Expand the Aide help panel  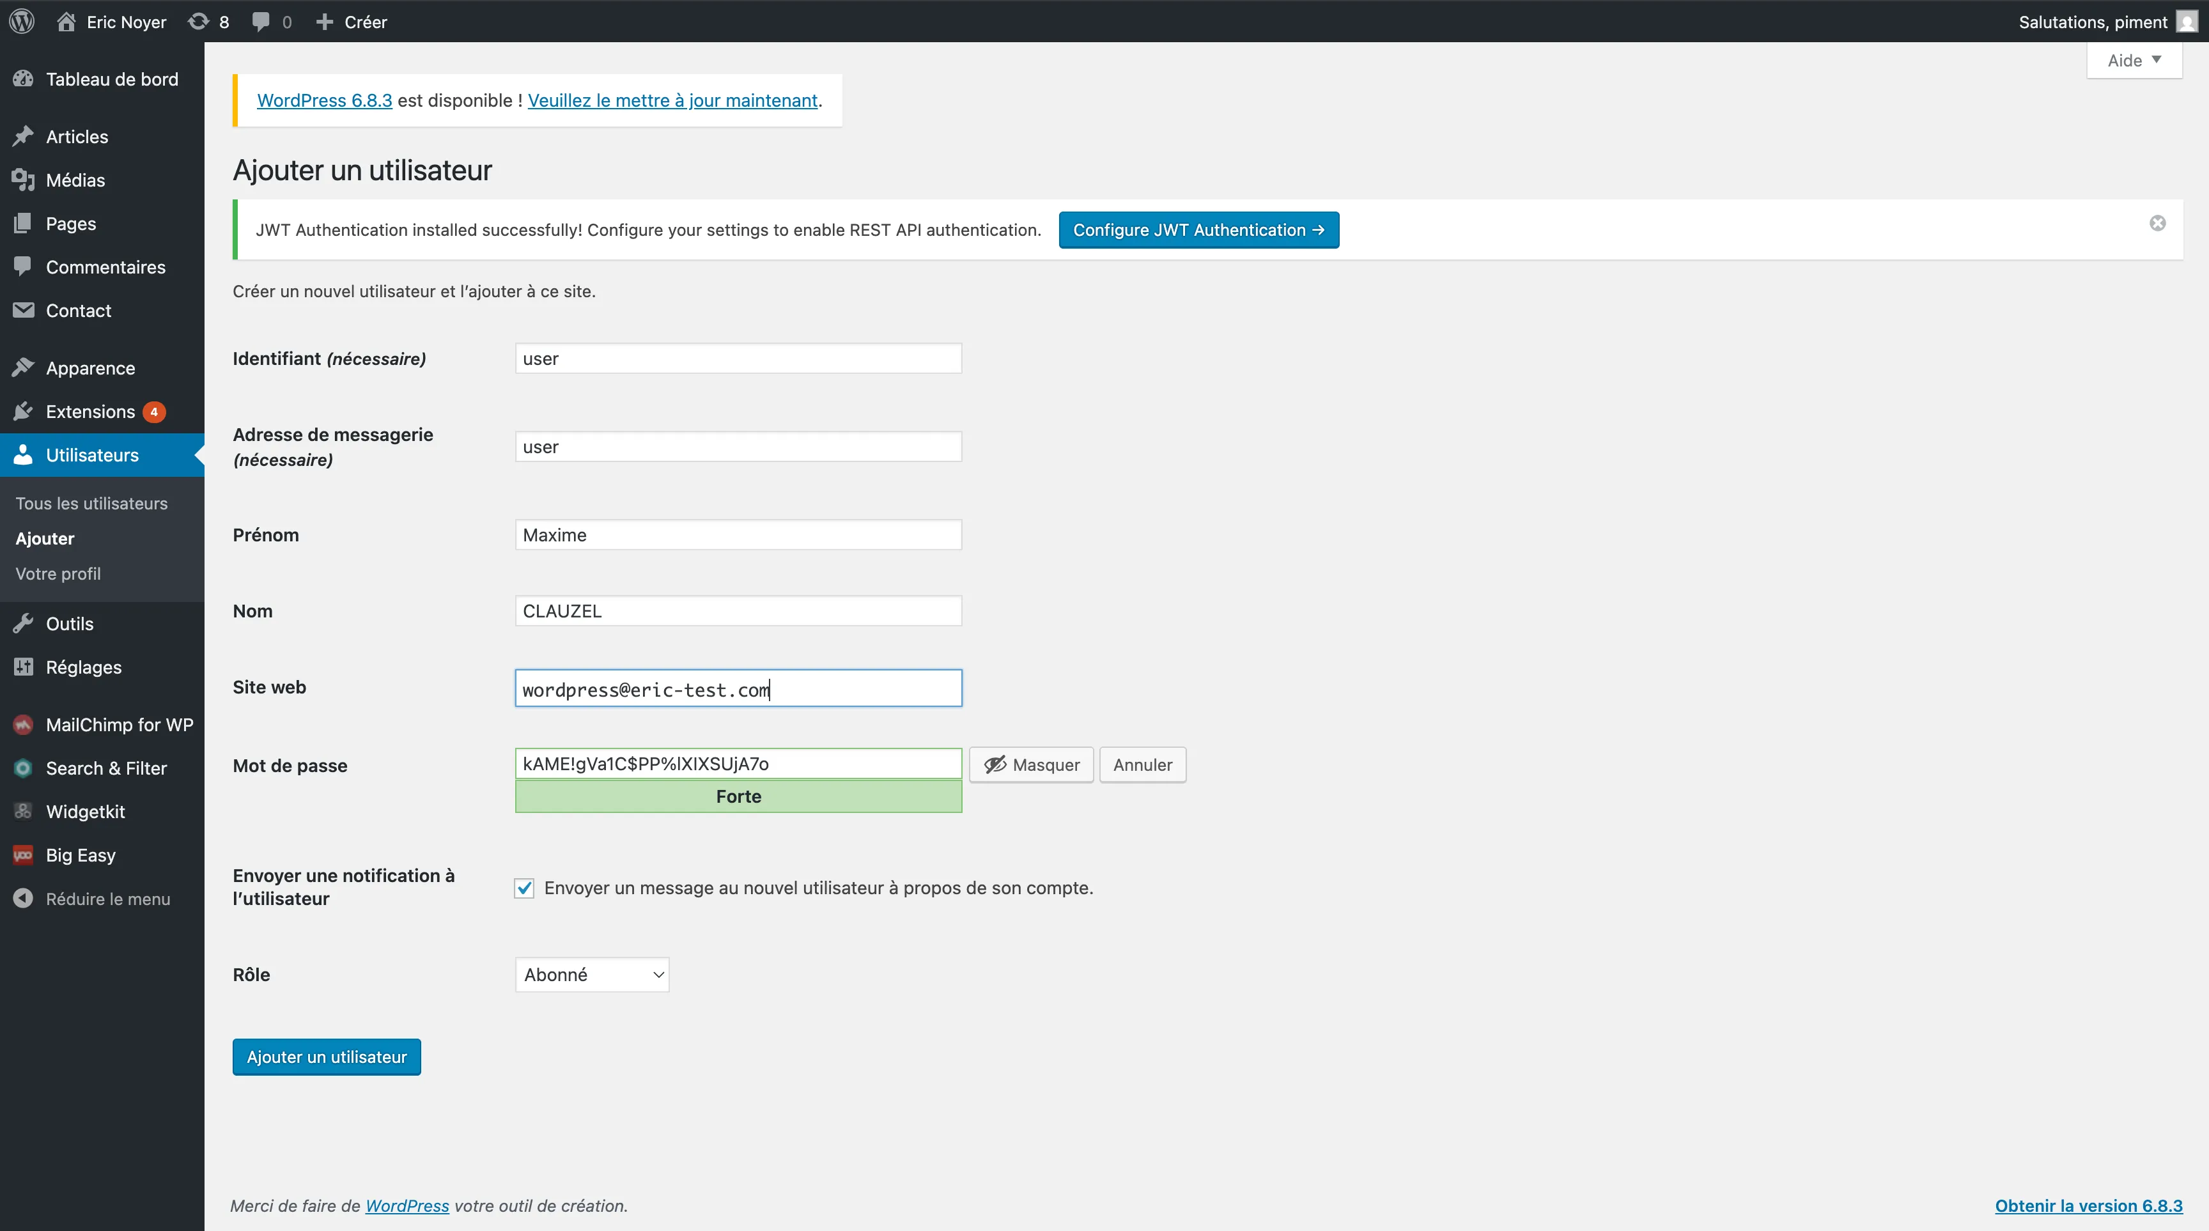(x=2134, y=60)
